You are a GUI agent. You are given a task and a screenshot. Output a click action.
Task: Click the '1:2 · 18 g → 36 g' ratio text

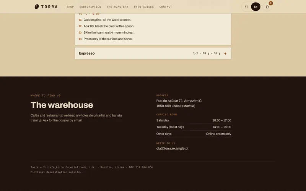(x=207, y=53)
